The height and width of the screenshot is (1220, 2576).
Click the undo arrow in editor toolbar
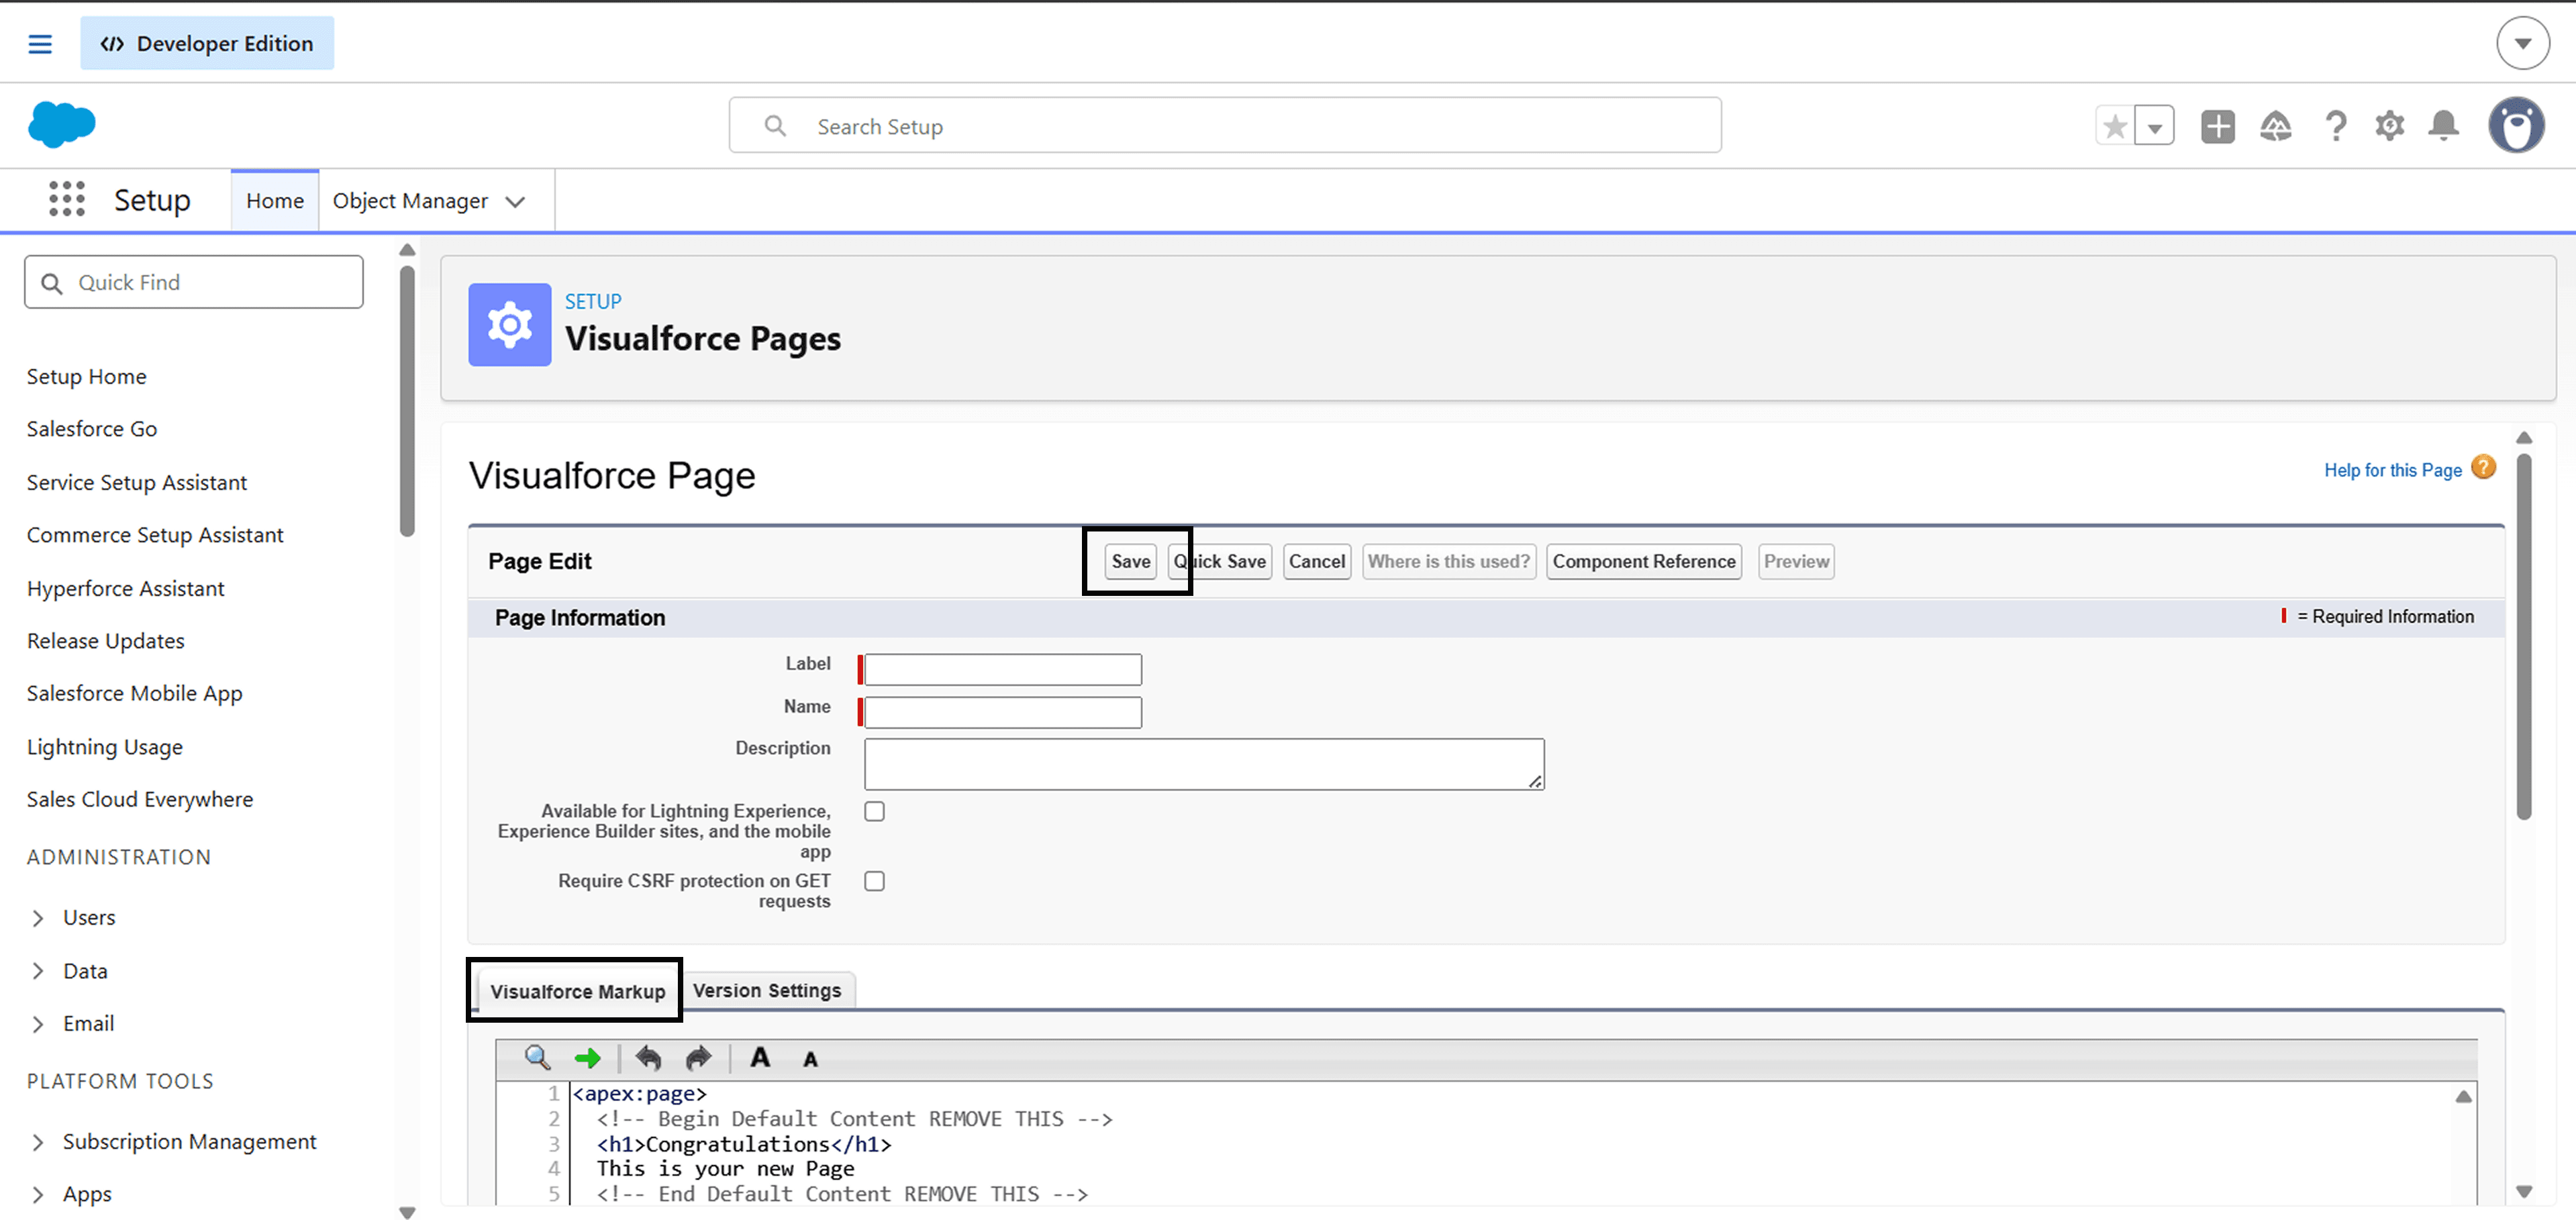(648, 1057)
